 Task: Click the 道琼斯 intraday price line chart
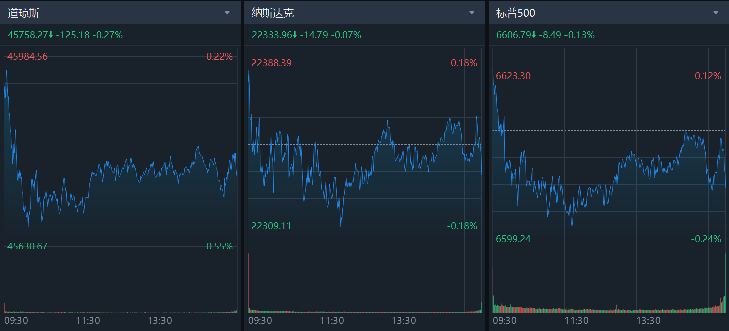coord(121,148)
